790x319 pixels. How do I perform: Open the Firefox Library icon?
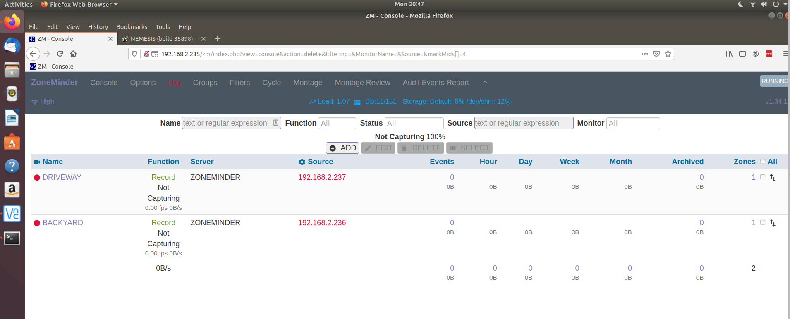point(729,54)
